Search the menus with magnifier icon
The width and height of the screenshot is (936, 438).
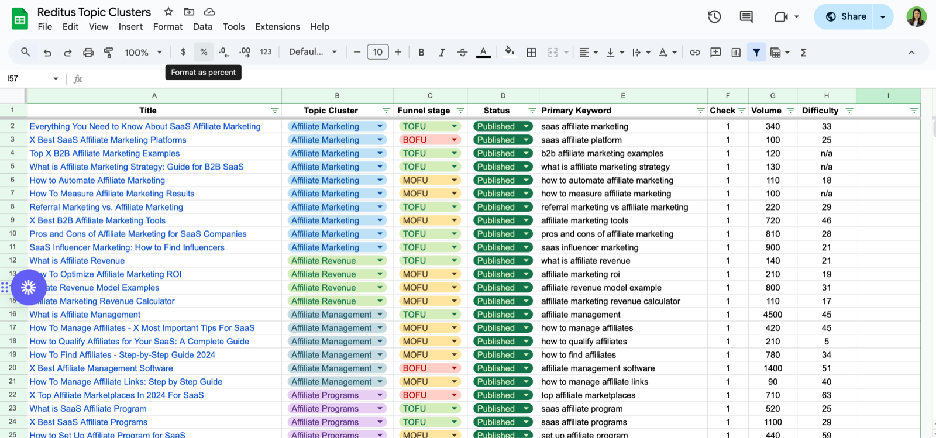(x=26, y=52)
